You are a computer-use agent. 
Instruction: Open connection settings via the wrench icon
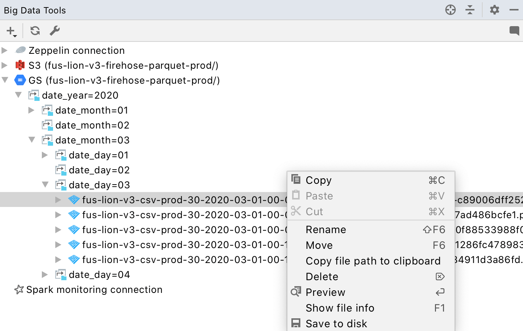[54, 31]
